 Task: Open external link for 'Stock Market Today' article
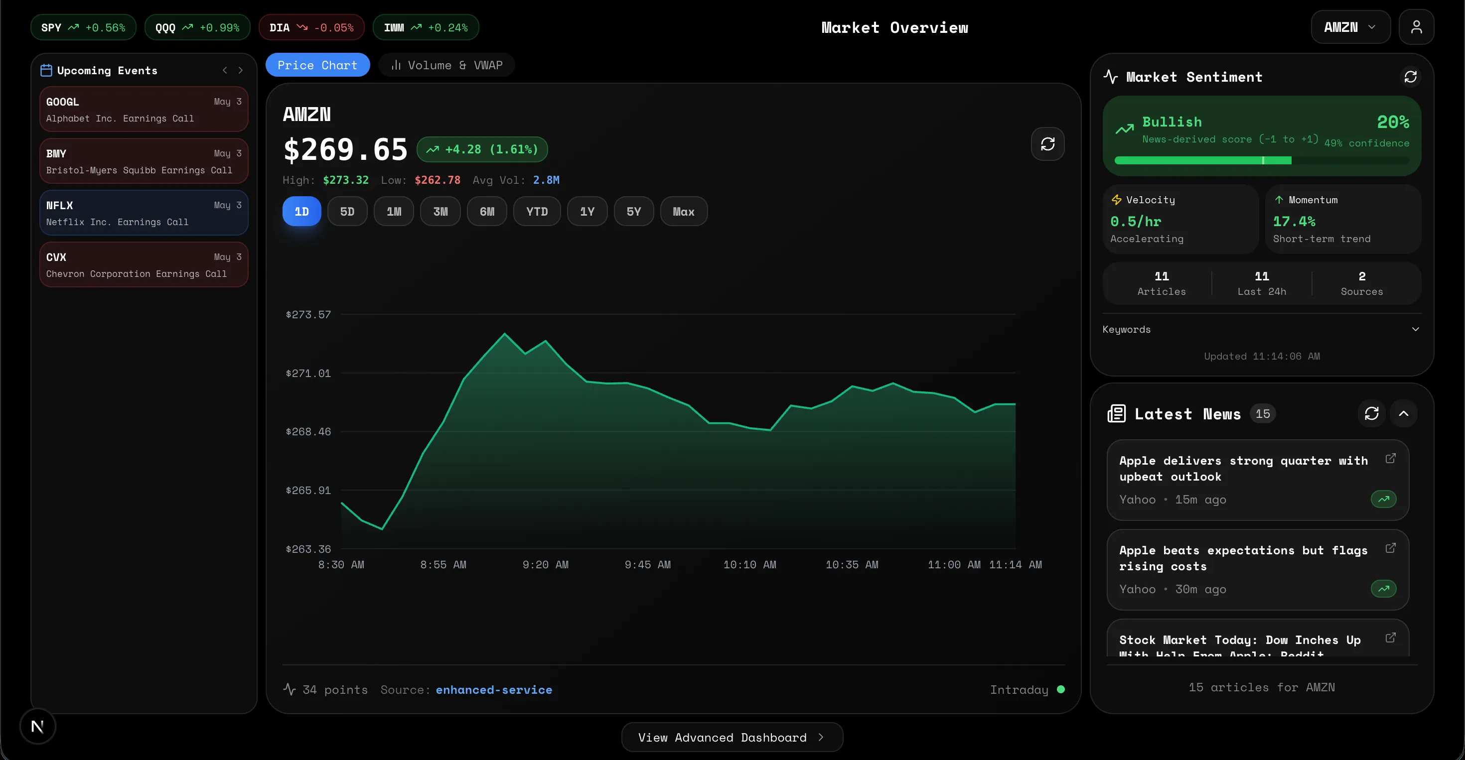(1390, 638)
